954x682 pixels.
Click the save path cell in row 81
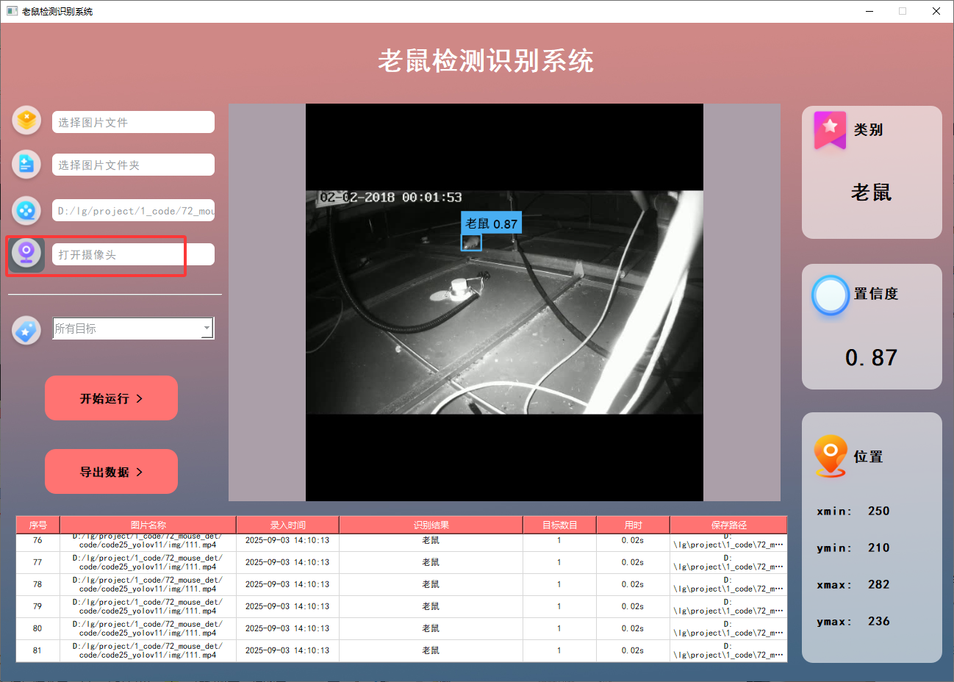point(728,650)
